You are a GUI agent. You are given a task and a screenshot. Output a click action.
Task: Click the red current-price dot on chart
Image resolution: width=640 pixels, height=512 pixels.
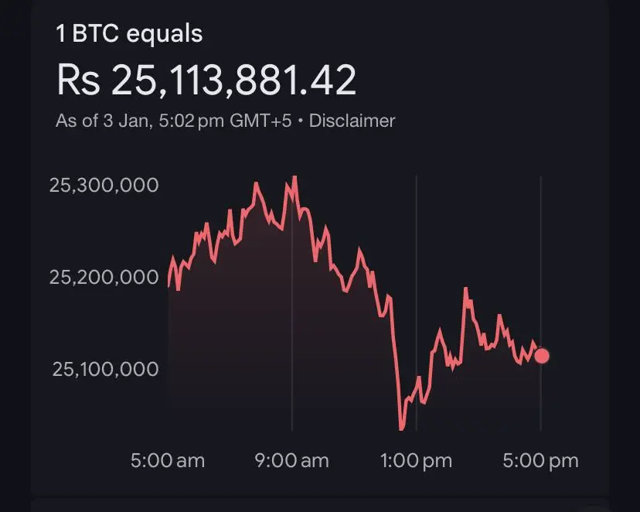(542, 356)
